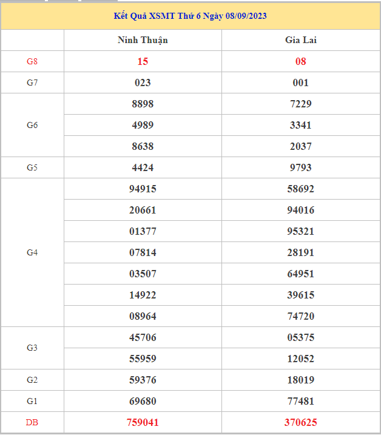
Task: Select the G3 row label
Action: (x=32, y=348)
